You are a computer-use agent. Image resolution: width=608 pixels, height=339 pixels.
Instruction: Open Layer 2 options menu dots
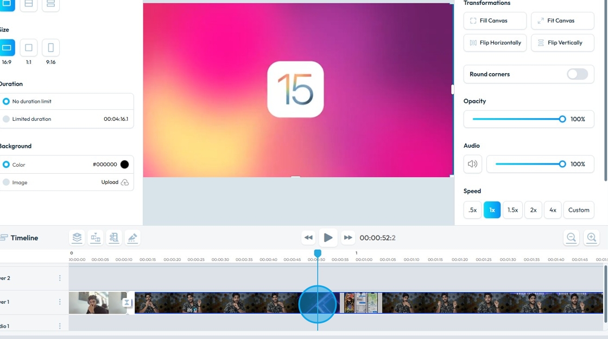click(60, 278)
